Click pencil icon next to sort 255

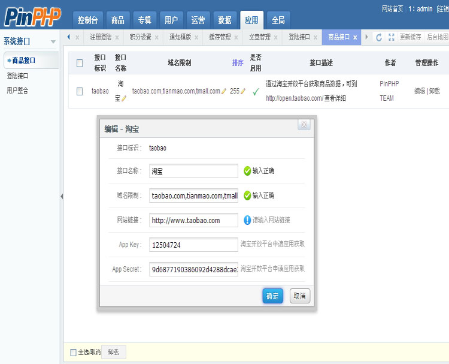click(243, 91)
